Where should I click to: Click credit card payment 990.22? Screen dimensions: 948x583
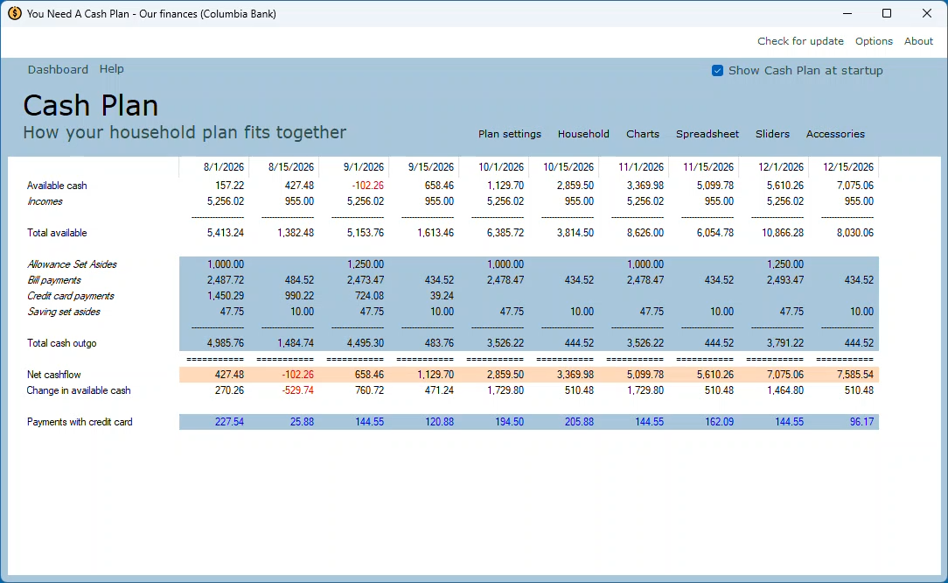tap(299, 296)
